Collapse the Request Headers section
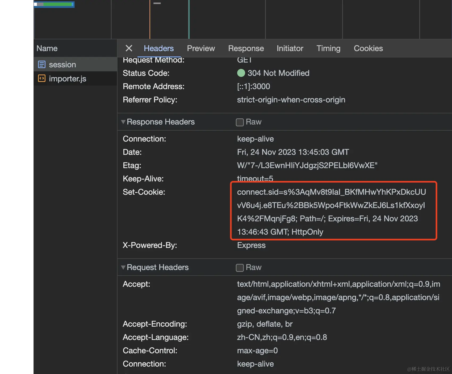This screenshot has height=374, width=452. pos(123,267)
